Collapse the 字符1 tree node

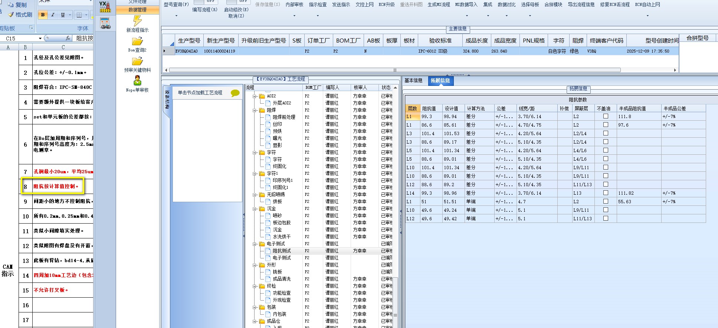click(x=255, y=174)
